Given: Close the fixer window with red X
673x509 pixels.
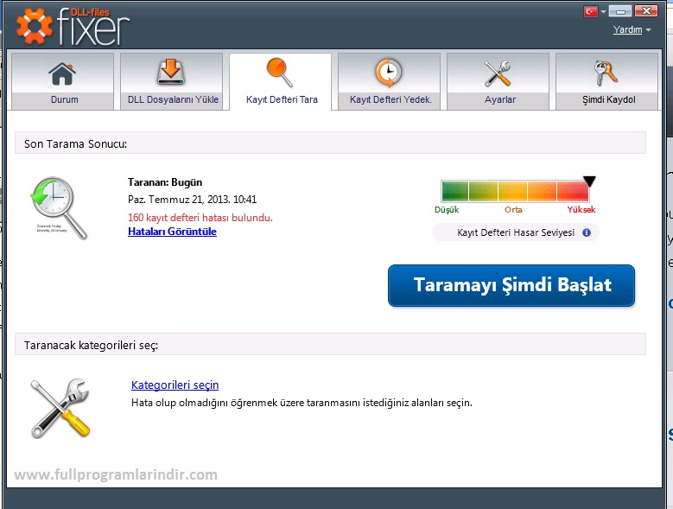Looking at the screenshot, I should pos(644,12).
